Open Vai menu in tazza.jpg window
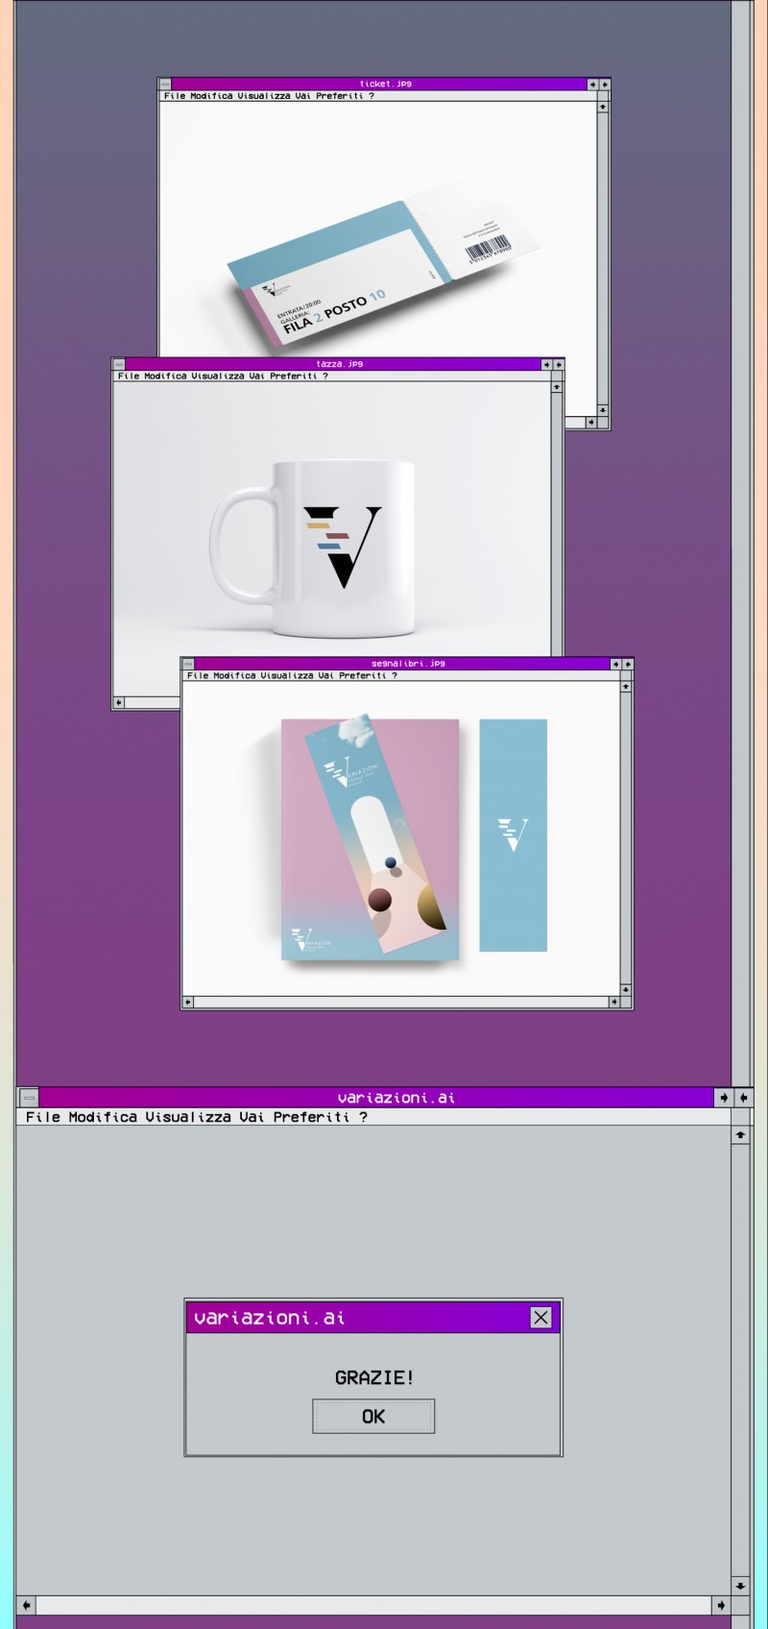This screenshot has height=1629, width=768. click(257, 377)
